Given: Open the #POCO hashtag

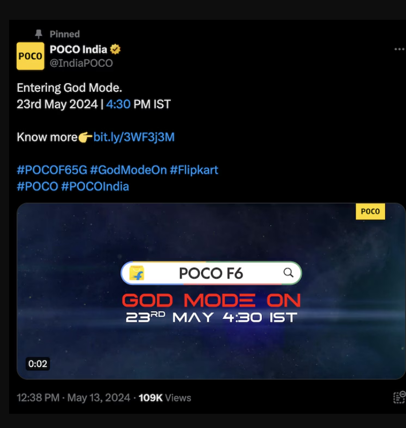Looking at the screenshot, I should point(38,186).
